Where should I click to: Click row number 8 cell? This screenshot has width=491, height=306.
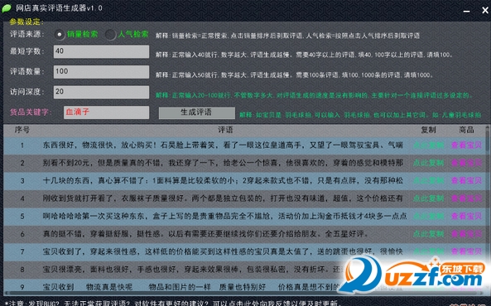22,270
